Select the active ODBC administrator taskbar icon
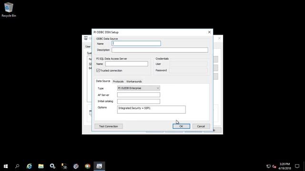Screen dimensions: 305x171 point(99,166)
